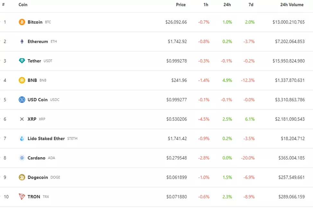Click the Ethereum diamond logo icon
This screenshot has width=313, height=208.
click(22, 41)
